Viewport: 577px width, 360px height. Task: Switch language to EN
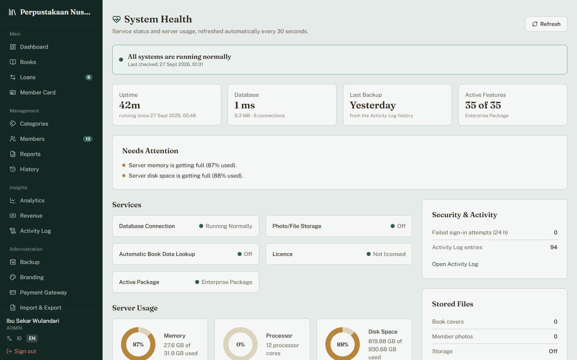tap(32, 338)
